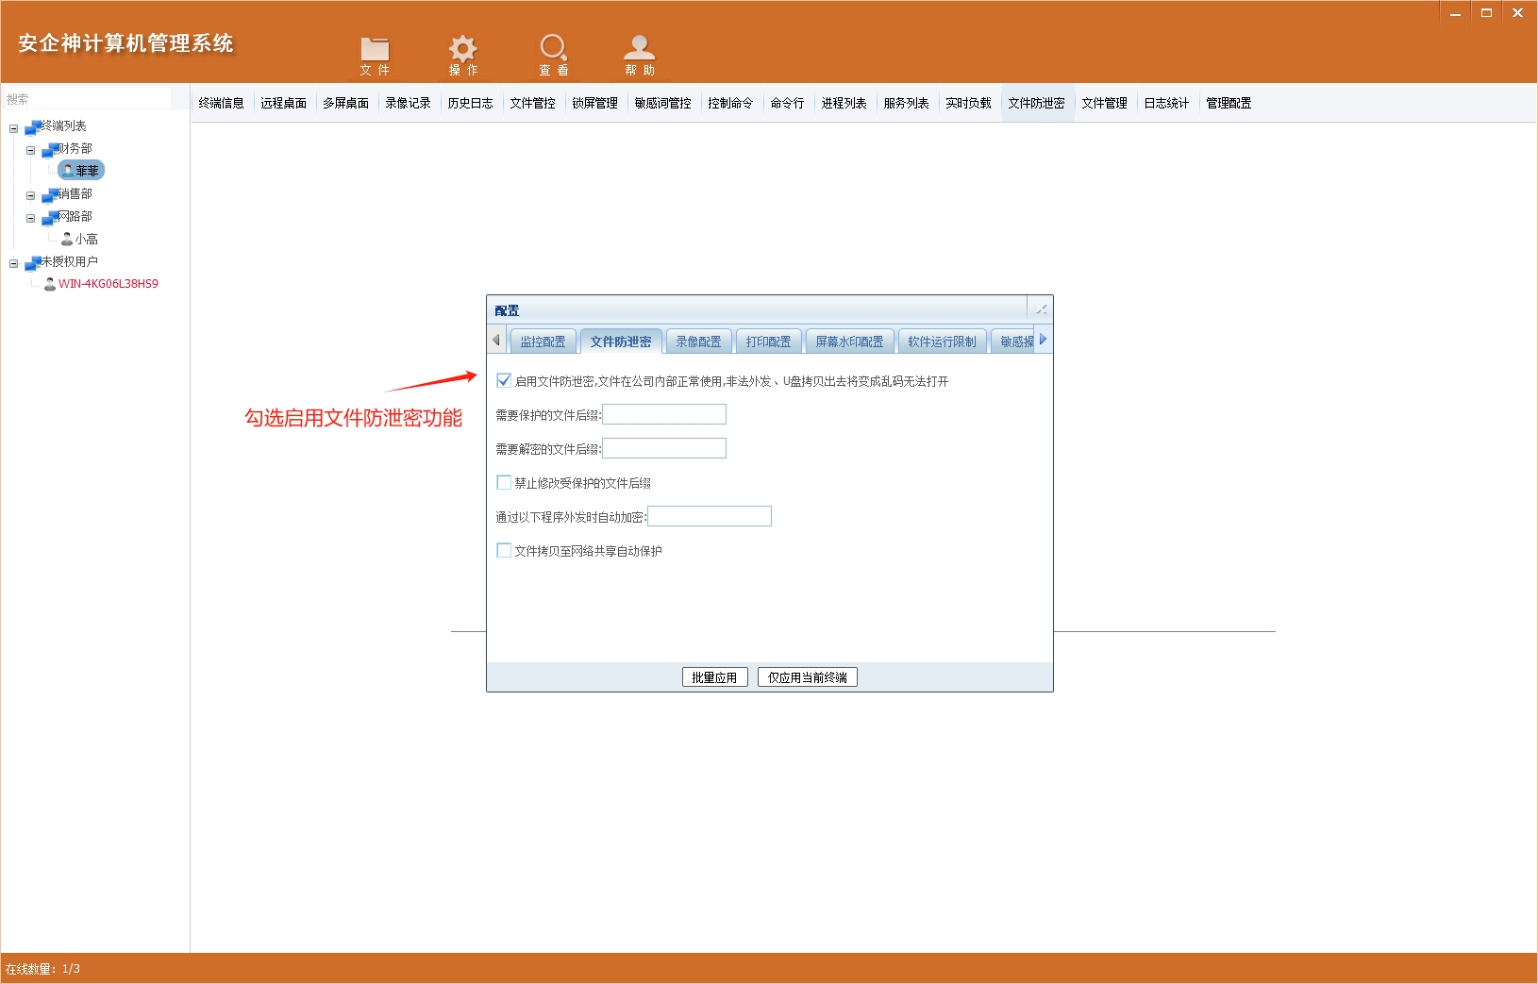Viewport: 1538px width, 984px height.
Task: Select WIN-4KG06L38HS9 unauthorized terminal
Action: coord(109,284)
